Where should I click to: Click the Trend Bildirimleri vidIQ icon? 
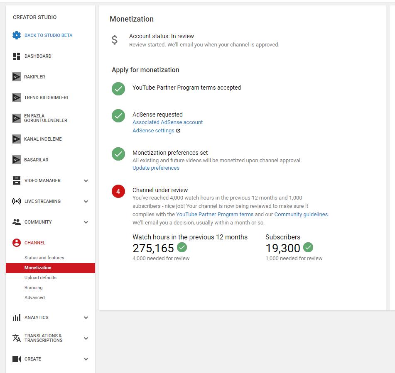point(17,98)
